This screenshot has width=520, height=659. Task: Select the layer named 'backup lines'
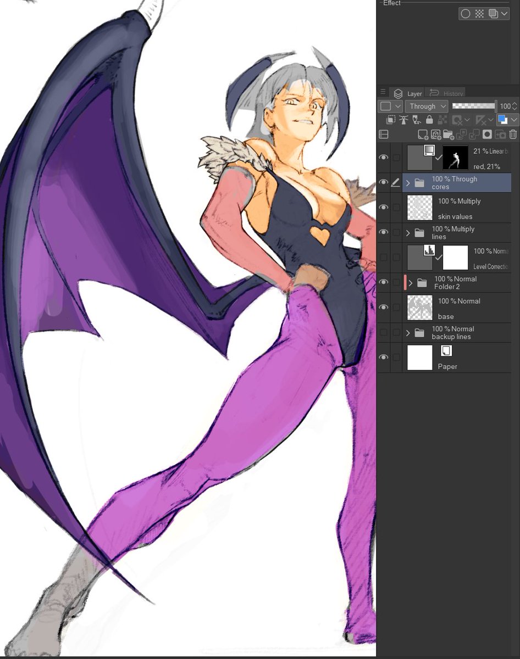tap(451, 337)
